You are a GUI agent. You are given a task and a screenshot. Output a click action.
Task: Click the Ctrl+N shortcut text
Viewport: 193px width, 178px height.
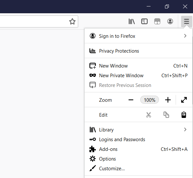tap(180, 66)
